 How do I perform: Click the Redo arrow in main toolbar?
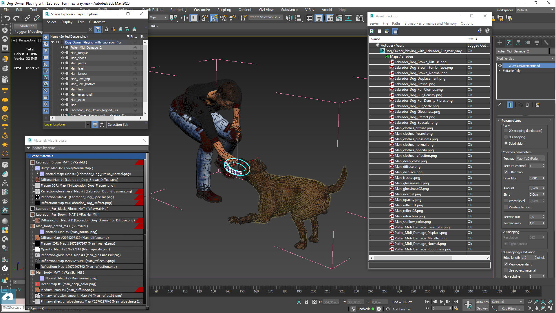[17, 18]
